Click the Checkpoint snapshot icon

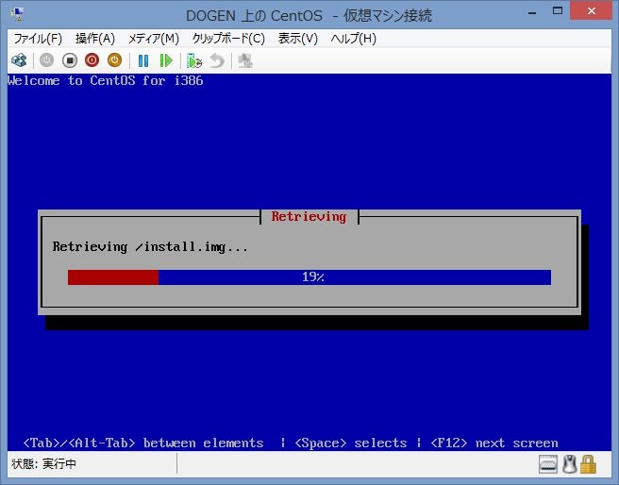click(194, 60)
